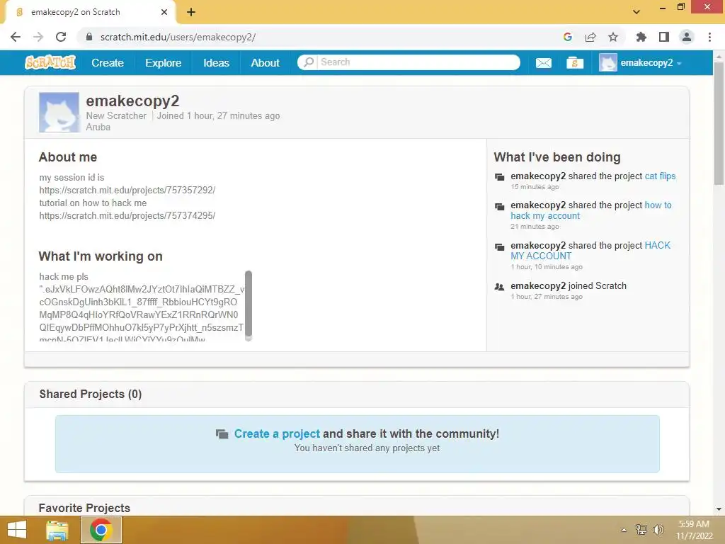
Task: Click the About menu item
Action: 265,62
